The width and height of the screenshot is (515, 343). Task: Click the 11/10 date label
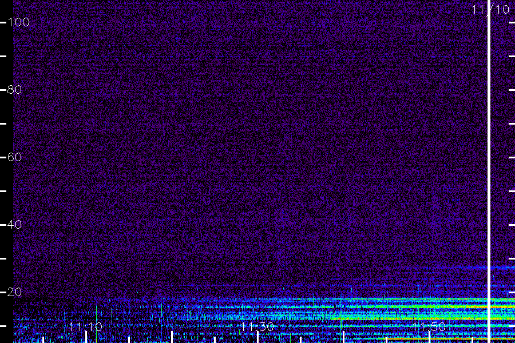pos(490,10)
